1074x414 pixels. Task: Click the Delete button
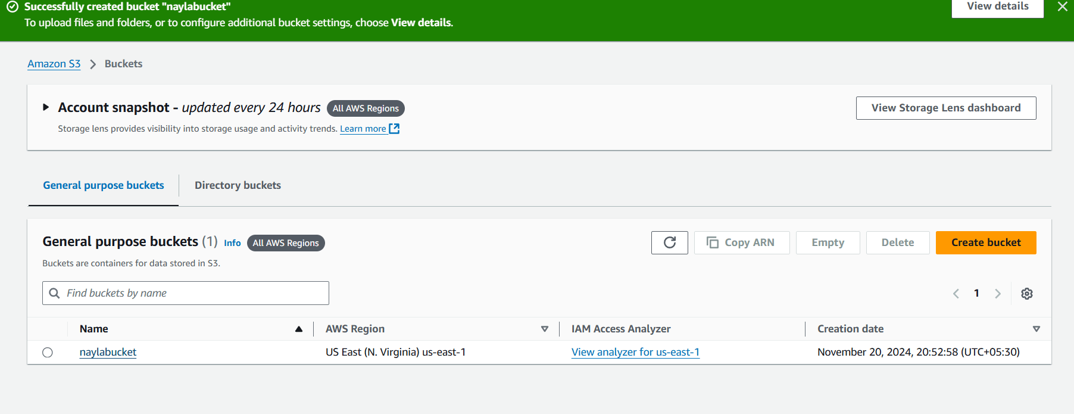[898, 242]
